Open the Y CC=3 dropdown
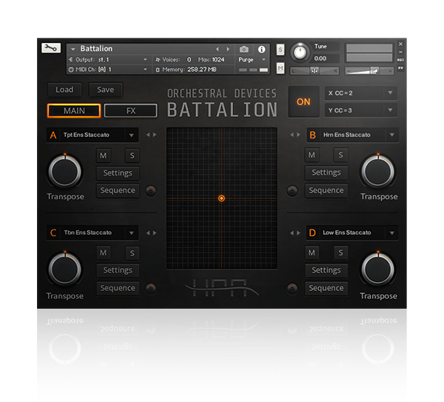This screenshot has width=444, height=402. (360, 110)
